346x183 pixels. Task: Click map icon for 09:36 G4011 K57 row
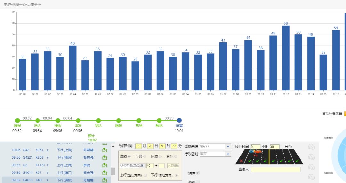point(104,173)
